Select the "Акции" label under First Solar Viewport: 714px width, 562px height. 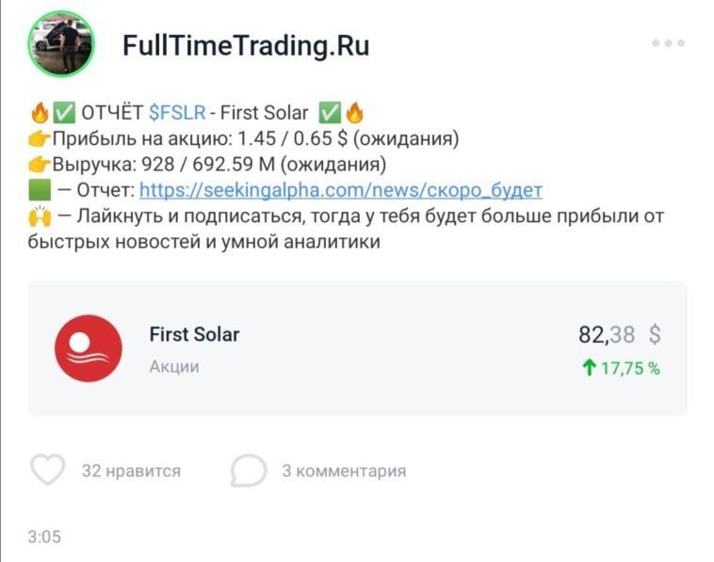174,366
